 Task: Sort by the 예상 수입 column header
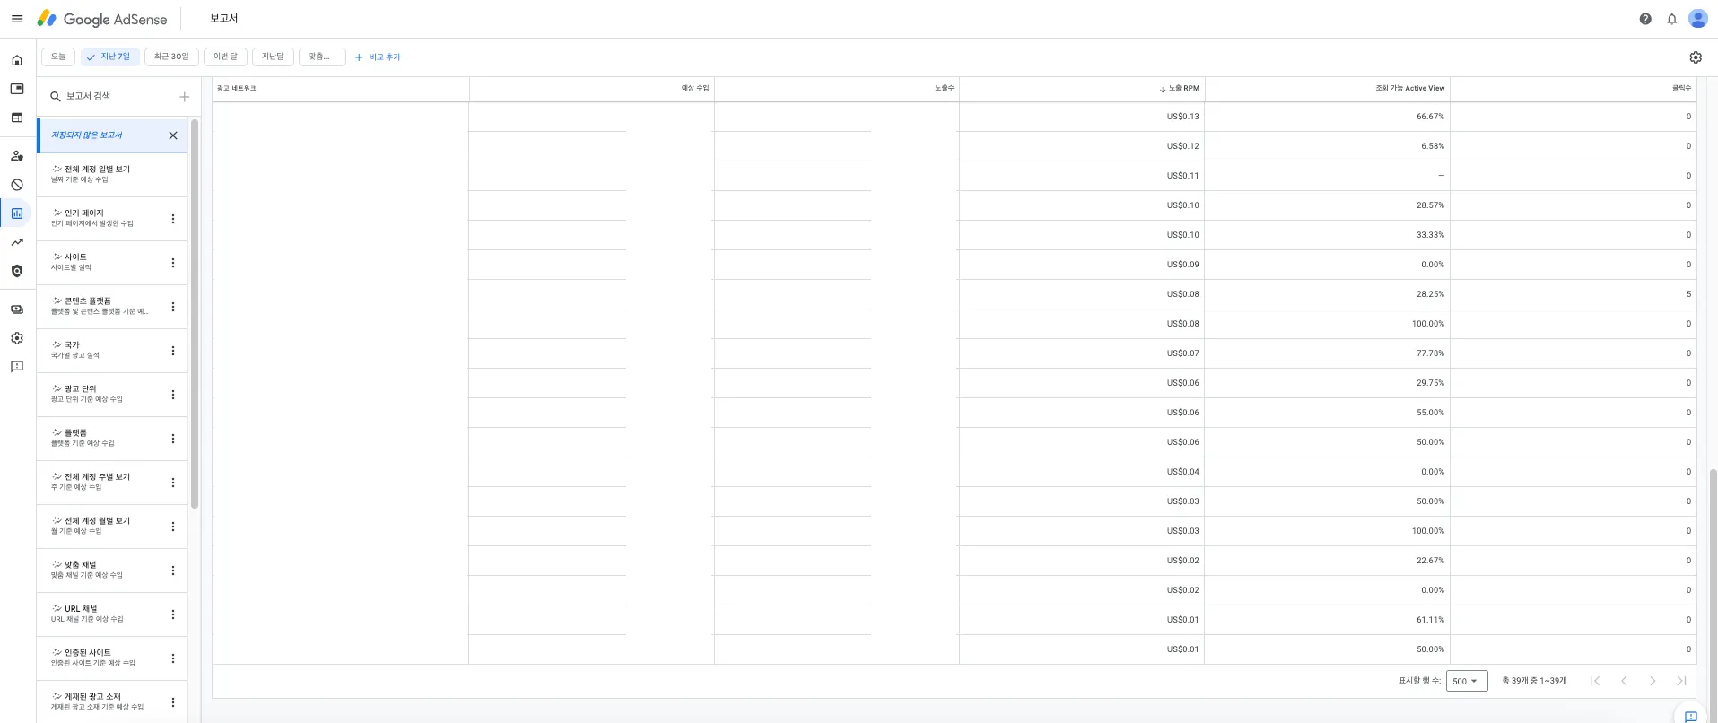[695, 89]
